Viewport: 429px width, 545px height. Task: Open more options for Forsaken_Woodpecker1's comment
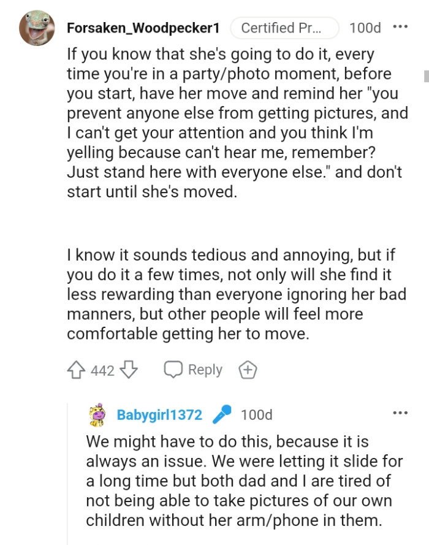pos(400,28)
